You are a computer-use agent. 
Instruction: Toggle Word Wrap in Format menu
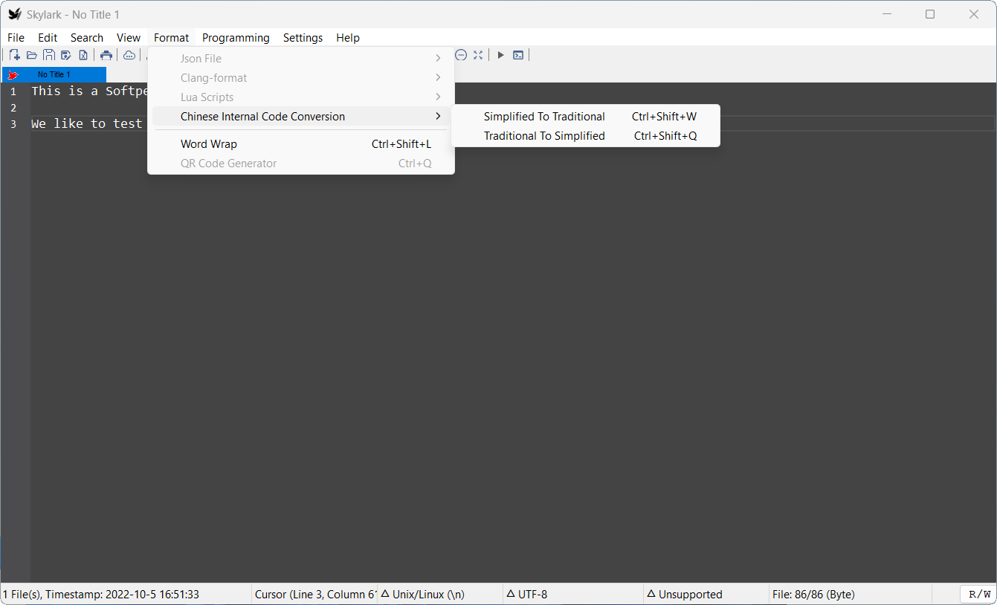pyautogui.click(x=300, y=143)
